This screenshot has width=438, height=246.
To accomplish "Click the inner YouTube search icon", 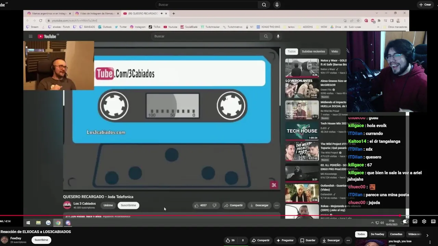I will point(266,36).
